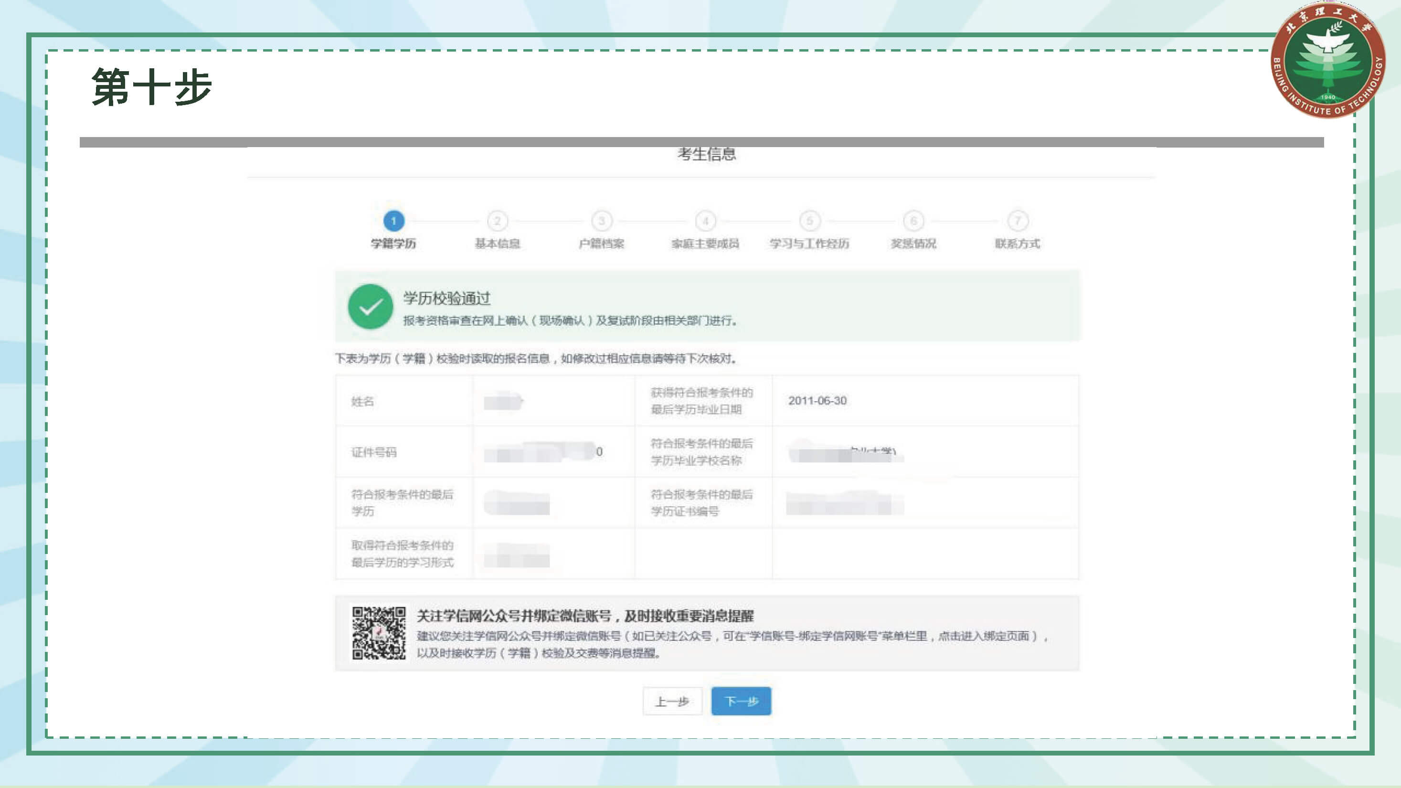Viewport: 1401px width, 788px height.
Task: Go to 学习与工作经历 step label
Action: (x=809, y=244)
